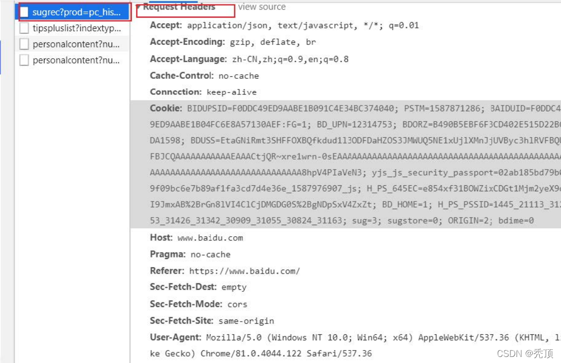Viewport: 561px width, 363px height.
Task: Click the Sec-Fetch-Mode cors line
Action: click(x=198, y=304)
